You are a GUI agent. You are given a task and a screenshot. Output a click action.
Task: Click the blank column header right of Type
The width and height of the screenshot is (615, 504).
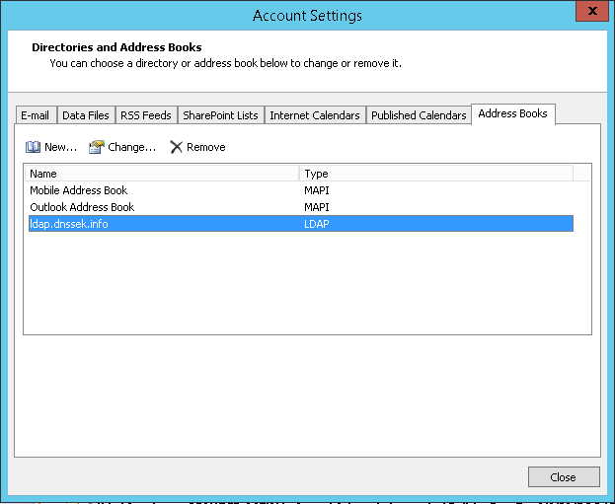tap(581, 174)
